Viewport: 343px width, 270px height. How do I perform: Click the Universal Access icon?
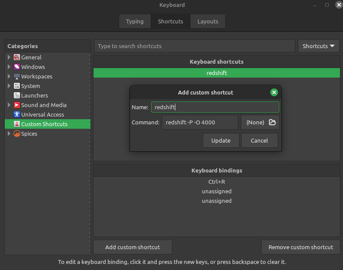17,114
